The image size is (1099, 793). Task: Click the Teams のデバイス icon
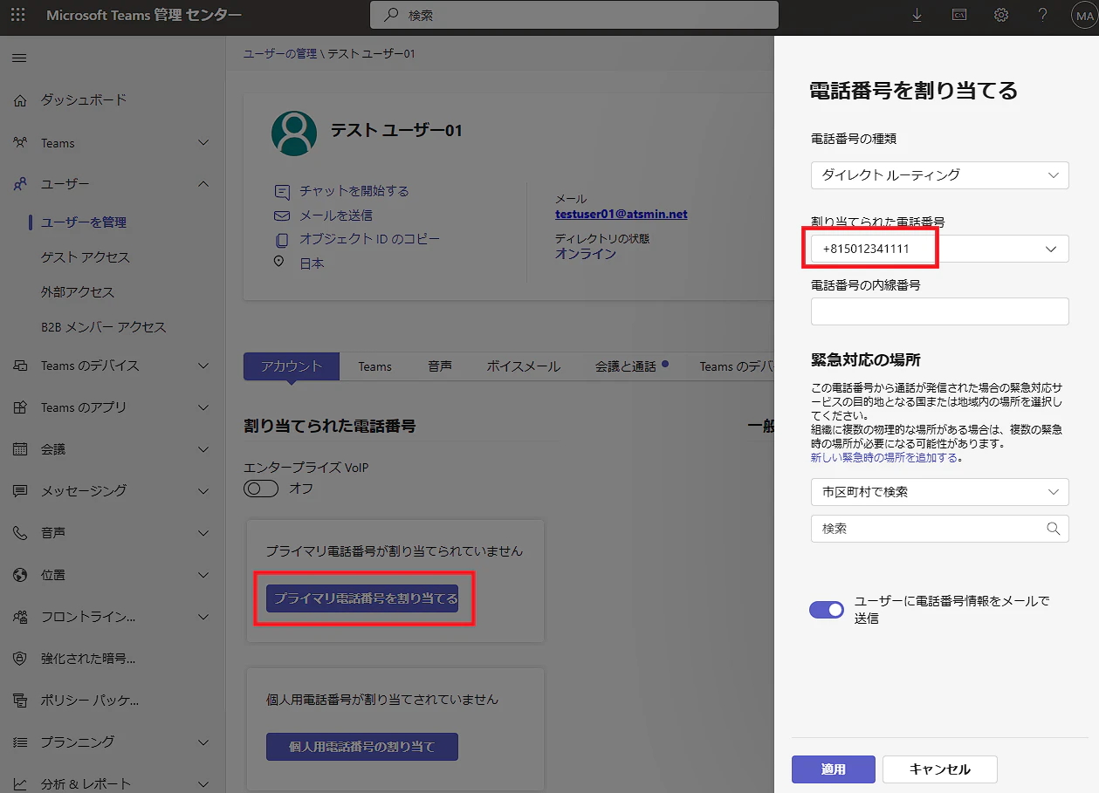20,366
